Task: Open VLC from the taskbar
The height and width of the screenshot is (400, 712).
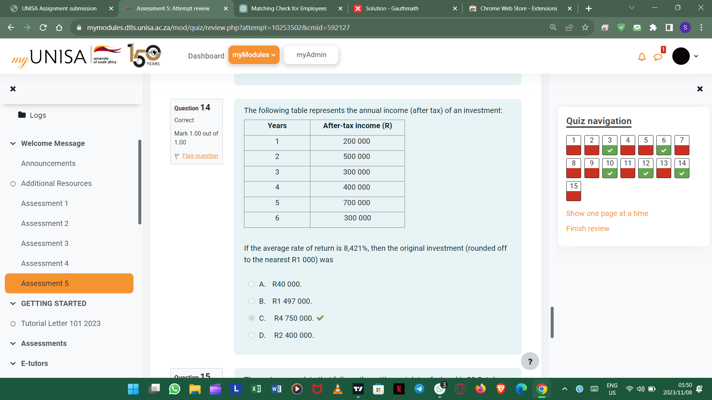Action: coord(337,389)
